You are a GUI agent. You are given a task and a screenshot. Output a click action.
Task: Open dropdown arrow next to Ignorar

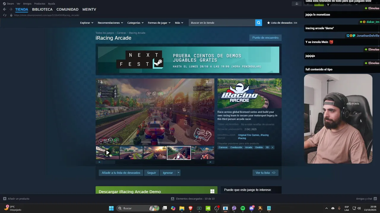(x=178, y=173)
